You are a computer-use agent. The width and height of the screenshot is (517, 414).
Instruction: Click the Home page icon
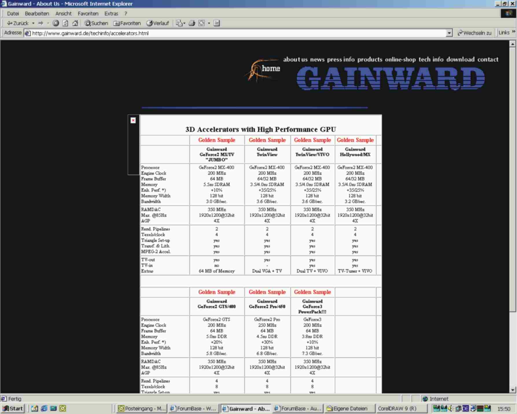(x=75, y=23)
